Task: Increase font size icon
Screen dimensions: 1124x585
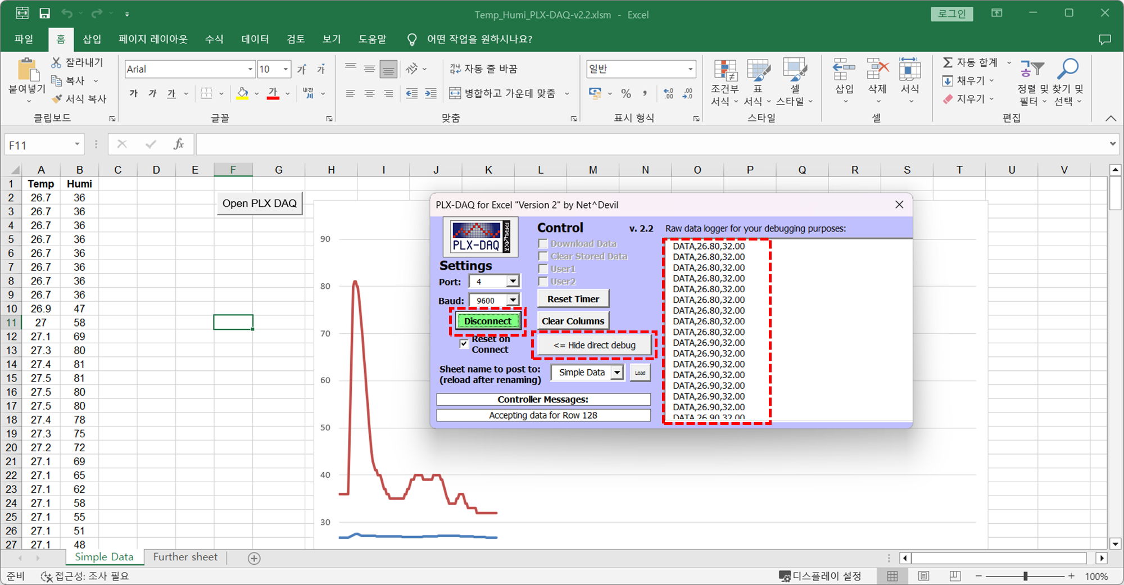Action: coord(302,69)
